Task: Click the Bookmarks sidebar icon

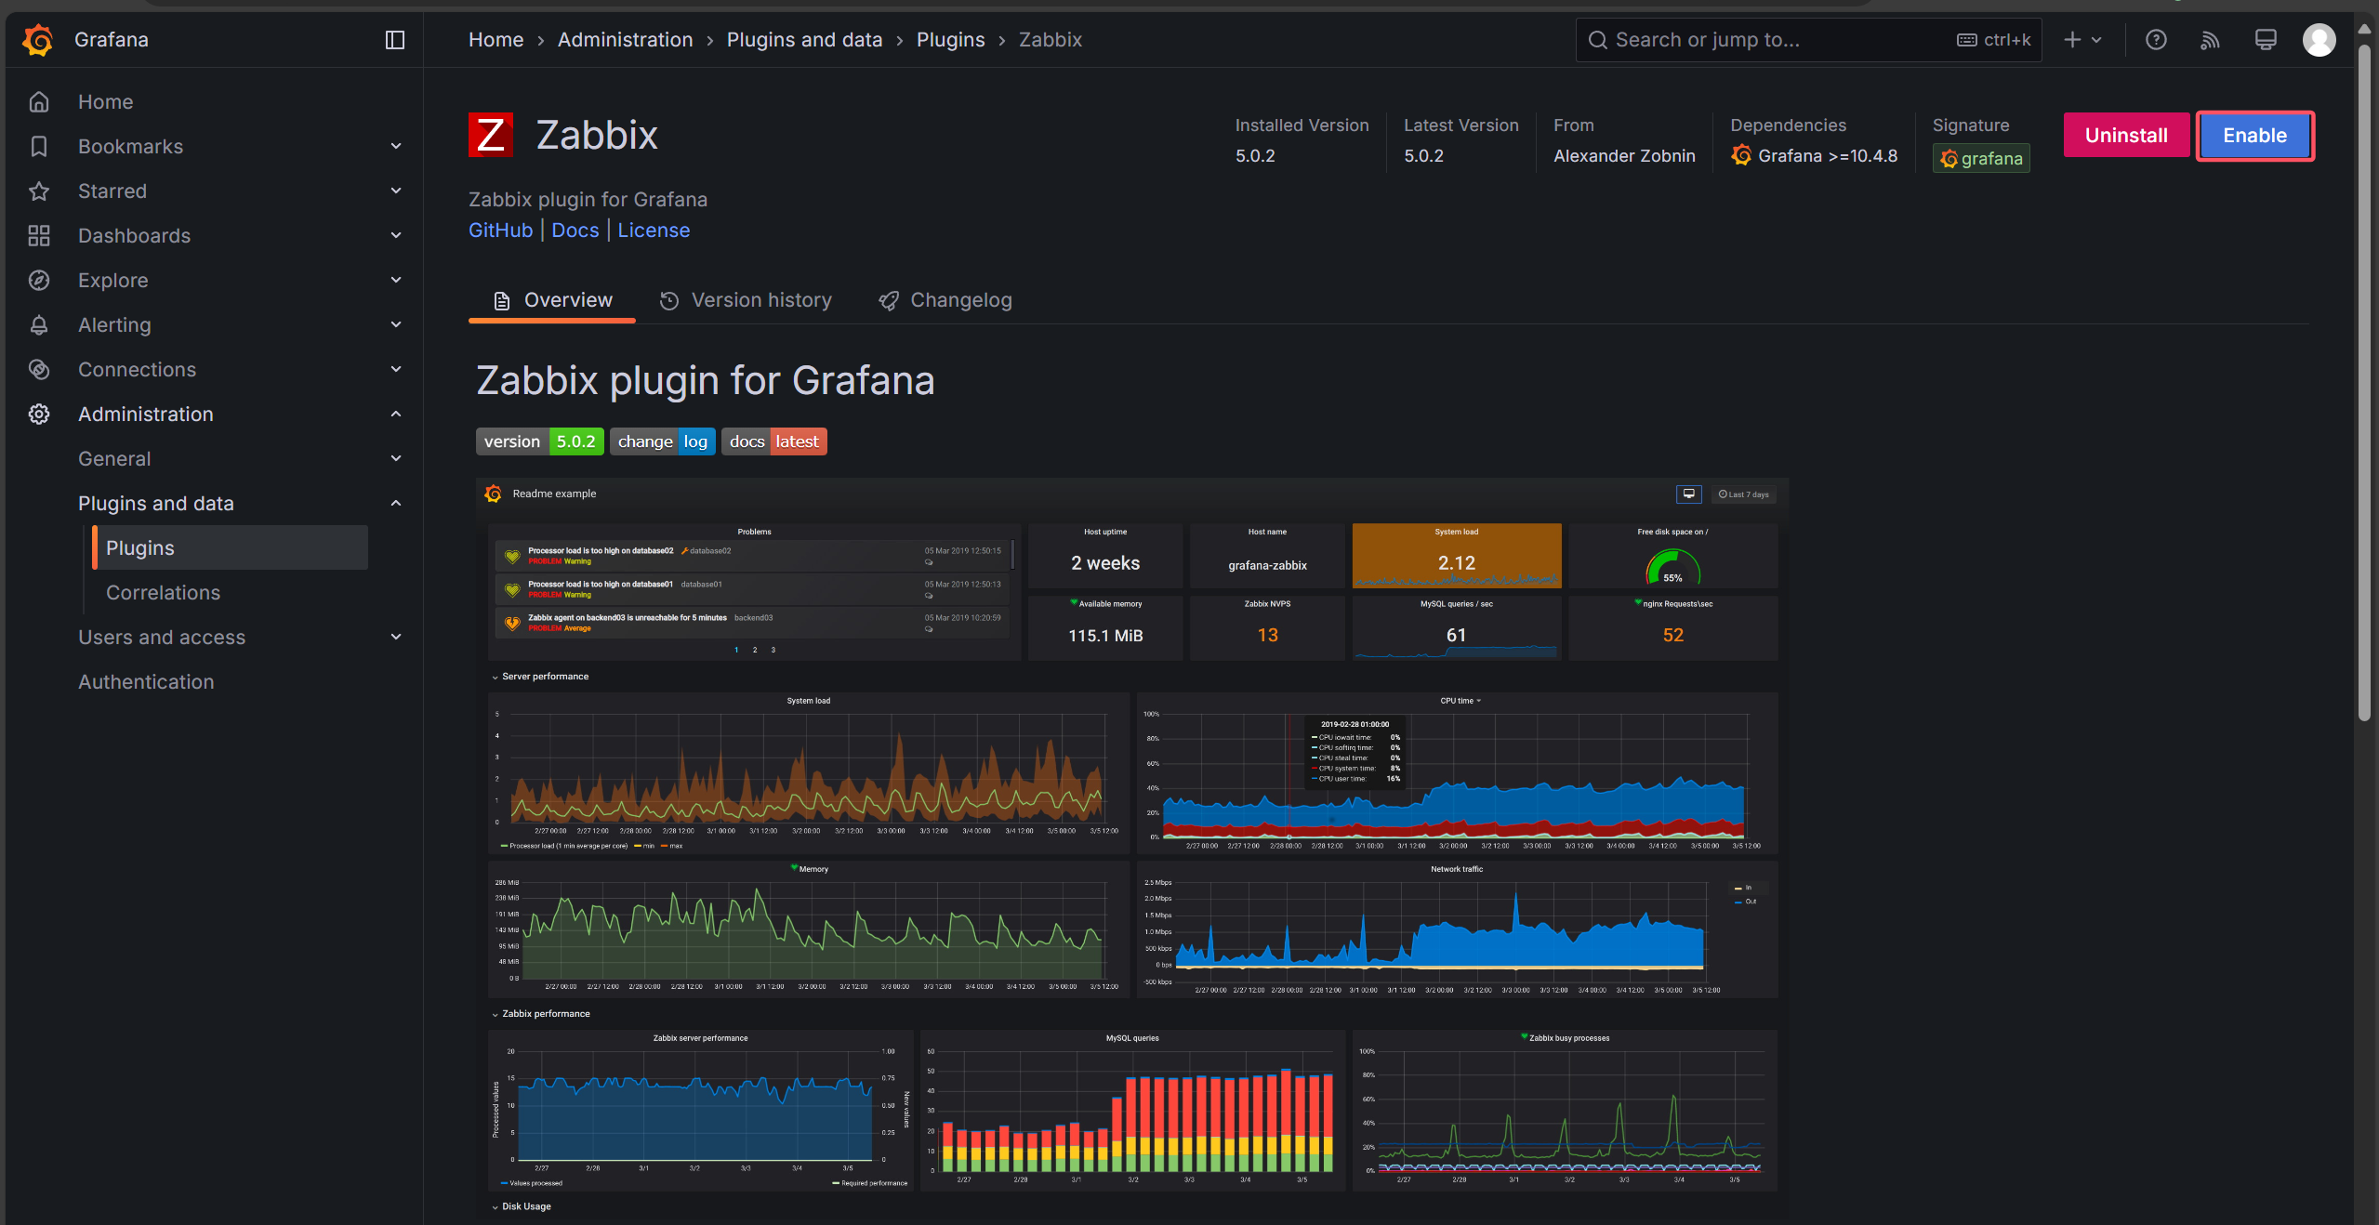Action: coord(39,147)
